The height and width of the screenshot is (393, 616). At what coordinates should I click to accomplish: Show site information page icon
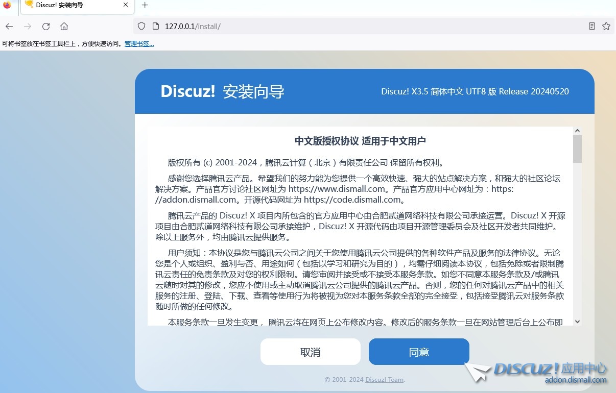point(155,27)
